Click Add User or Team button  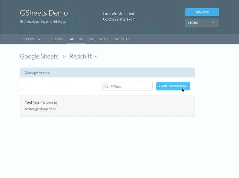[x=173, y=86]
